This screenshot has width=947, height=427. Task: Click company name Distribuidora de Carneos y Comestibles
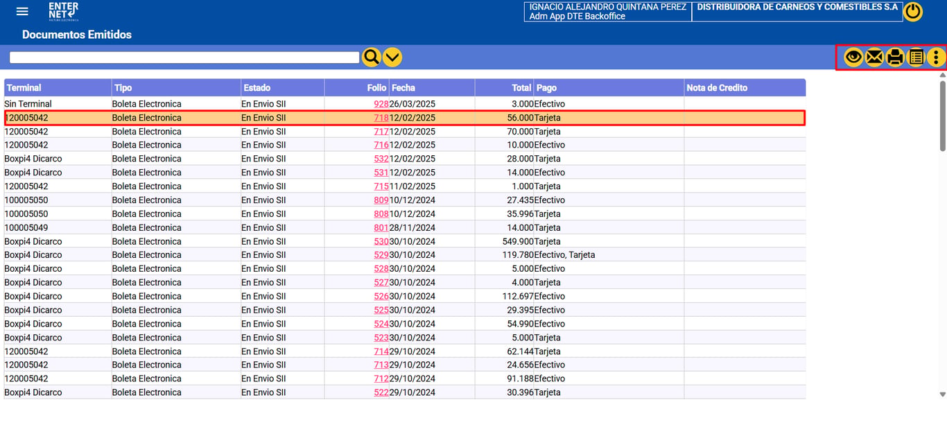coord(797,7)
